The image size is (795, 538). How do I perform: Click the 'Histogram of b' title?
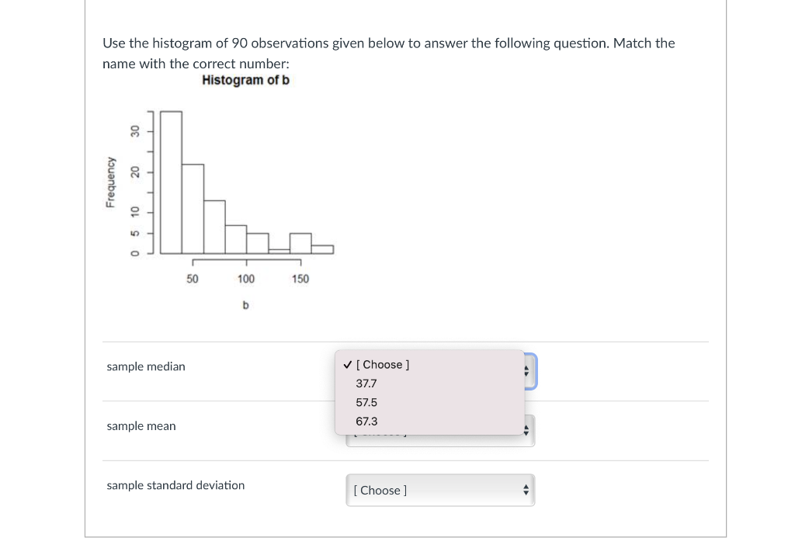point(245,80)
